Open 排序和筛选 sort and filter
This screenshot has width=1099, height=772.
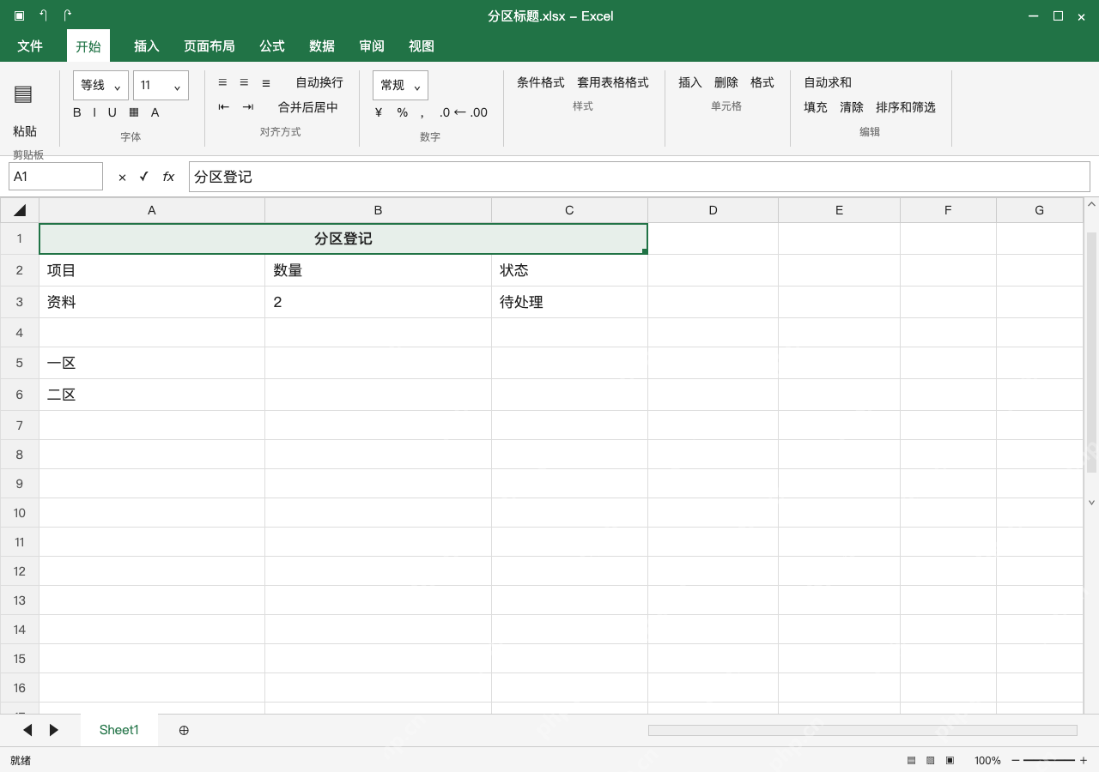pyautogui.click(x=906, y=107)
